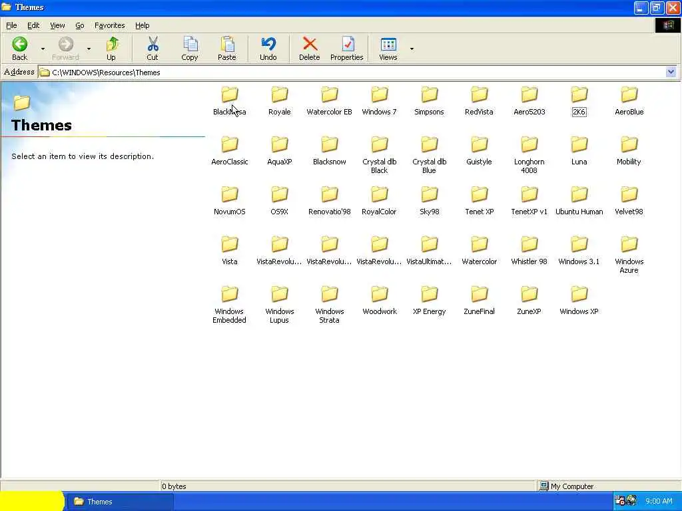Image resolution: width=682 pixels, height=511 pixels.
Task: Select the OS9X folder
Action: point(279,201)
